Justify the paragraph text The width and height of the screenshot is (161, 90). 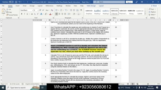(x=65, y=14)
